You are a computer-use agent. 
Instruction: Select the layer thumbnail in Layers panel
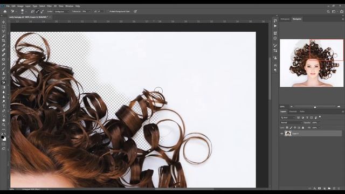pyautogui.click(x=288, y=134)
